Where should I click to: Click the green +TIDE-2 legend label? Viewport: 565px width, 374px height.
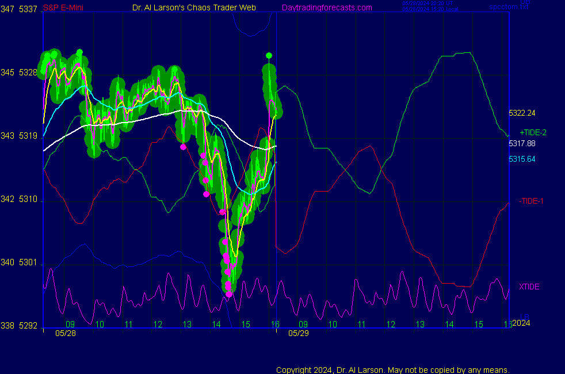point(533,132)
